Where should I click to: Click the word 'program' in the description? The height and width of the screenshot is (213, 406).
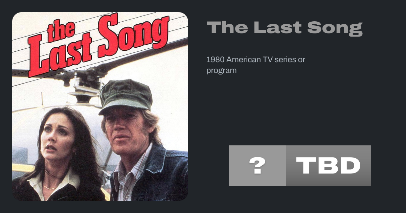pyautogui.click(x=221, y=71)
